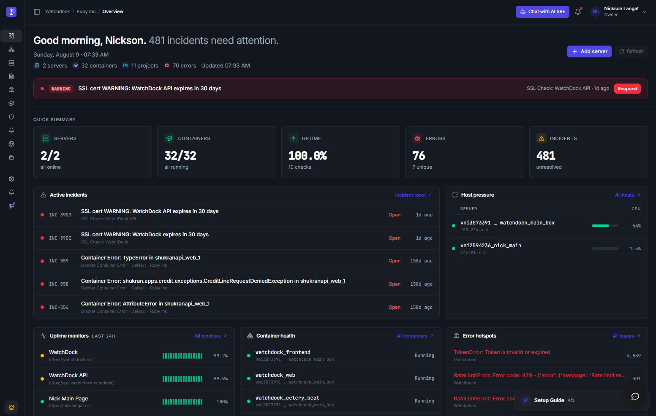This screenshot has height=416, width=656.
Task: Click the Incidents 481 unresolved card
Action: coord(588,152)
